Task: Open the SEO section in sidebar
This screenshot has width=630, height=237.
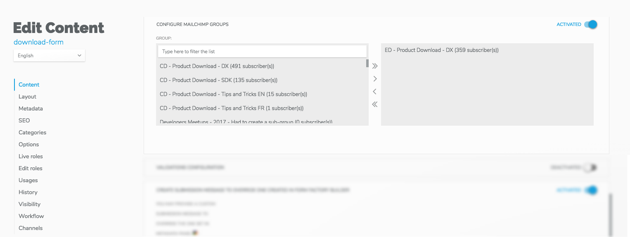Action: pos(24,120)
